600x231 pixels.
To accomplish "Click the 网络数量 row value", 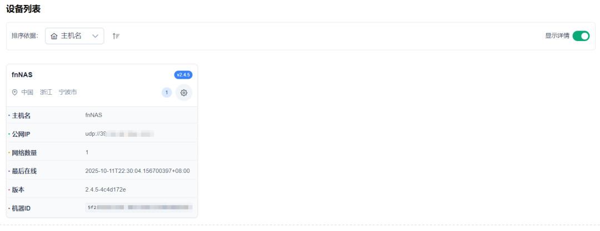I will pos(87,152).
